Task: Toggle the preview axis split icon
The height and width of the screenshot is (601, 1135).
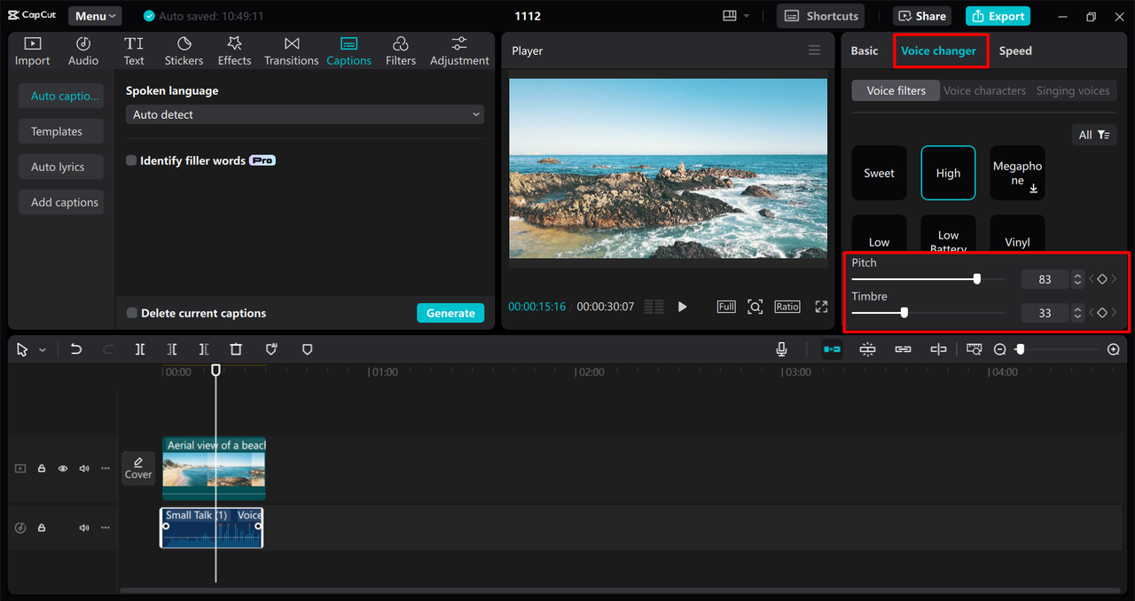Action: pos(938,349)
